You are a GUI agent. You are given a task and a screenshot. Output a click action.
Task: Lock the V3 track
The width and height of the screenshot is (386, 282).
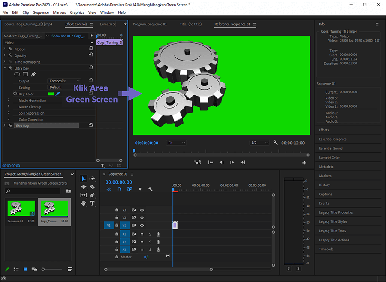[x=117, y=210]
